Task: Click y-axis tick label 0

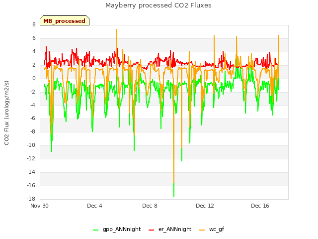Action: coord(34,78)
